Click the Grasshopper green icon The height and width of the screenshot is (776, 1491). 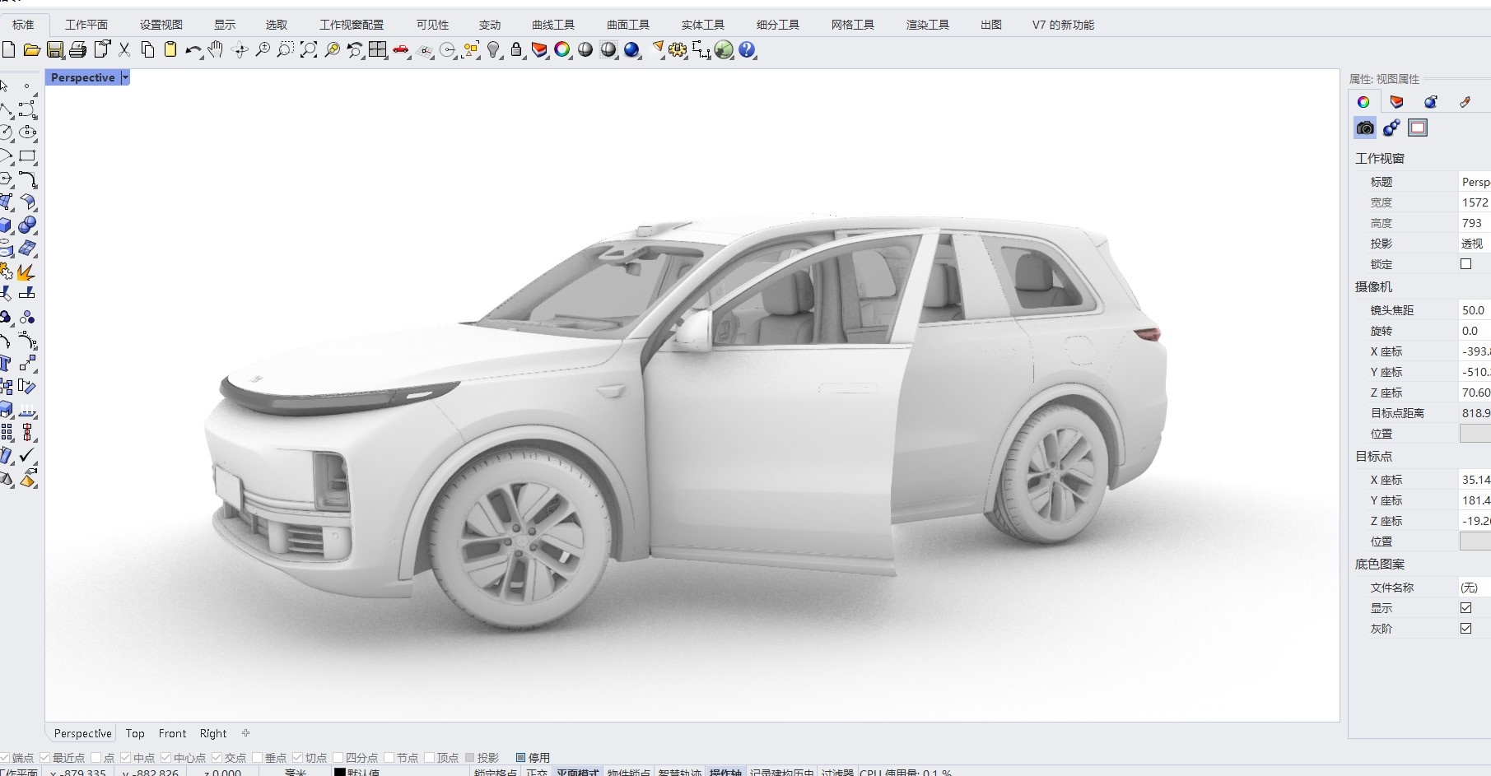click(x=724, y=50)
